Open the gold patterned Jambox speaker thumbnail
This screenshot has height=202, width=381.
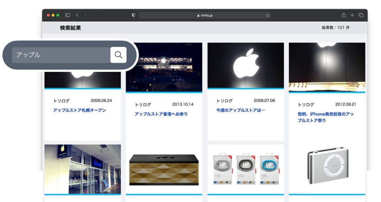click(164, 170)
